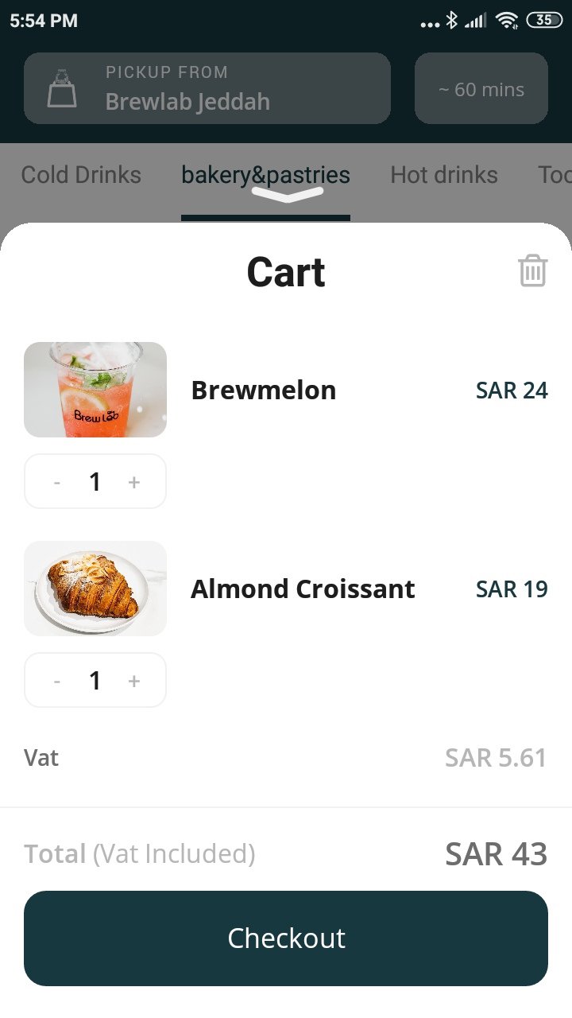
Task: Open the Pickup From Brewlab Jeddah selector
Action: point(207,88)
